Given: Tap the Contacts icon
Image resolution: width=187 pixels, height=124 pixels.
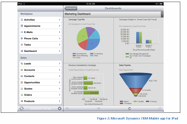Looking at the screenshot, I should coord(22,76).
